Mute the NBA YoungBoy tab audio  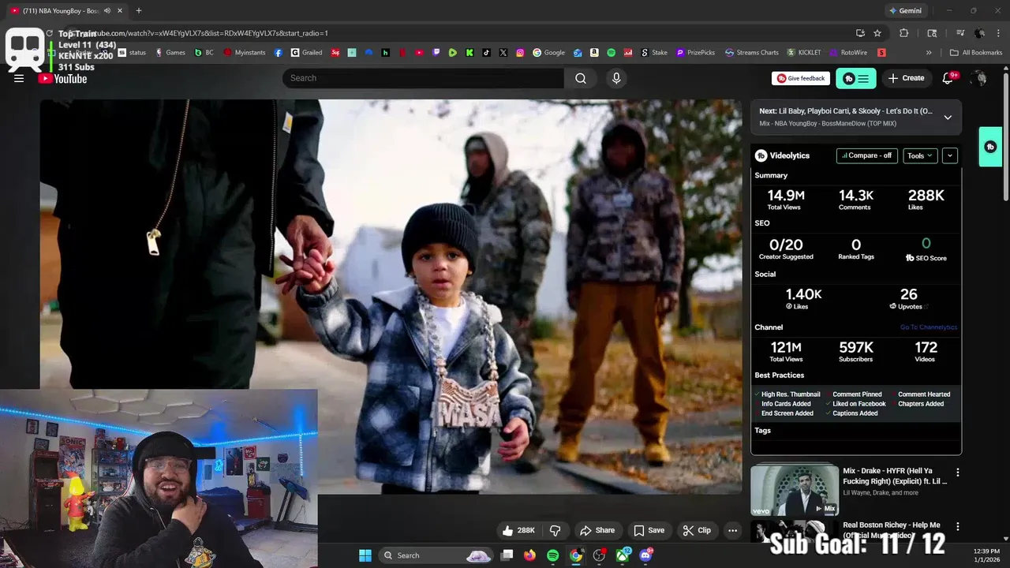(x=107, y=11)
